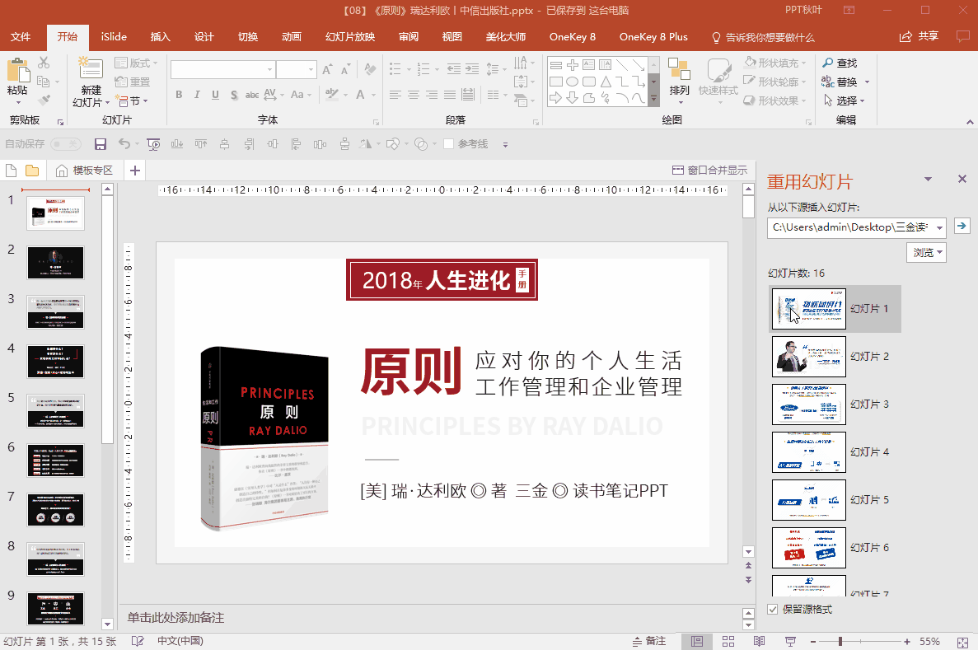The height and width of the screenshot is (650, 978).
Task: Click the Underline icon
Action: (215, 95)
